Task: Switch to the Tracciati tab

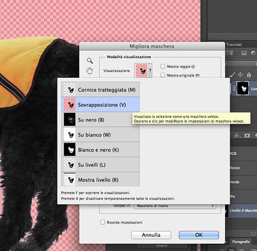Action: [x=234, y=45]
